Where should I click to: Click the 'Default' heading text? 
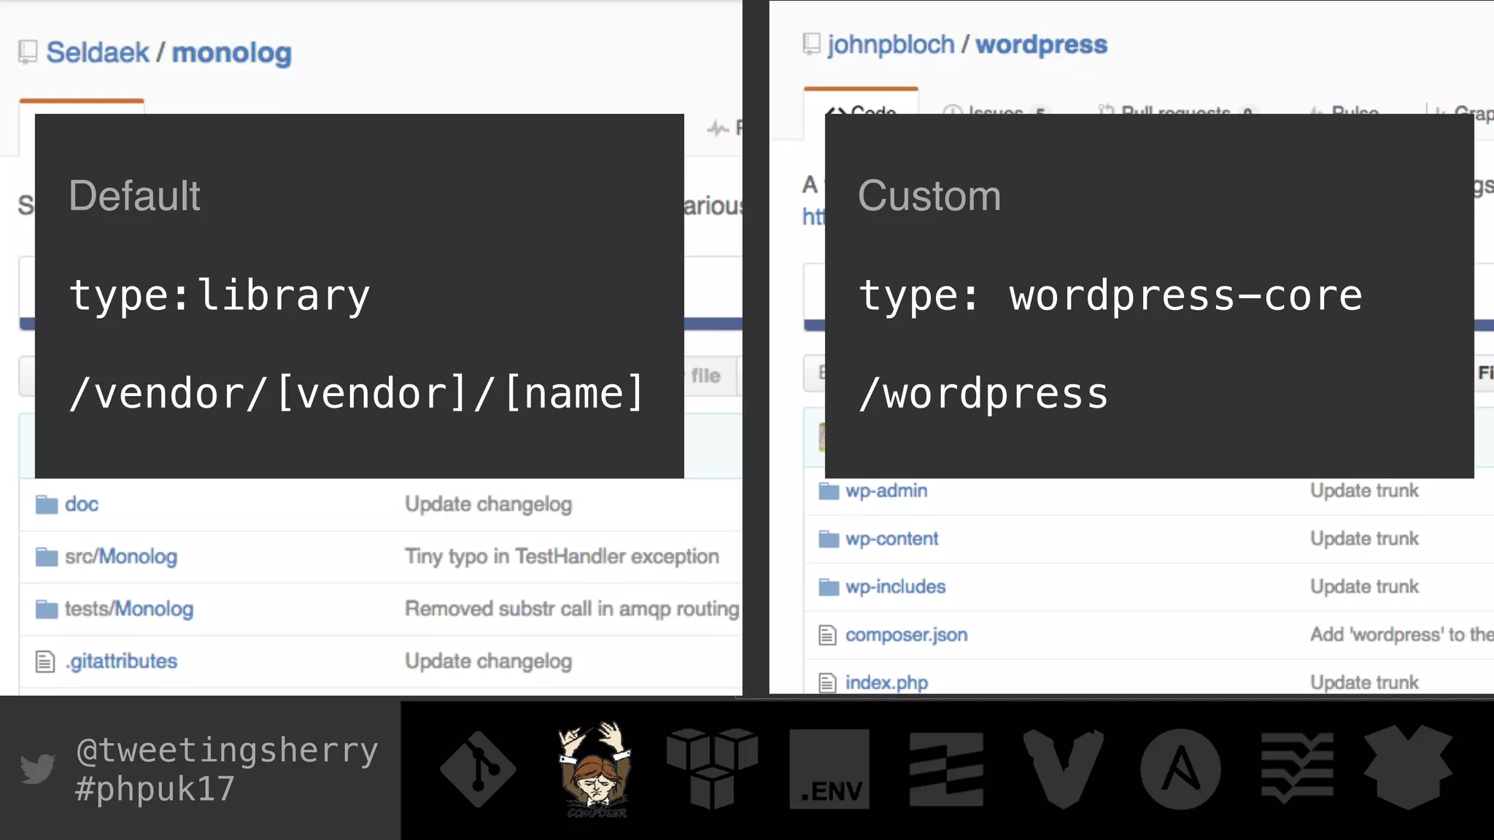click(134, 196)
